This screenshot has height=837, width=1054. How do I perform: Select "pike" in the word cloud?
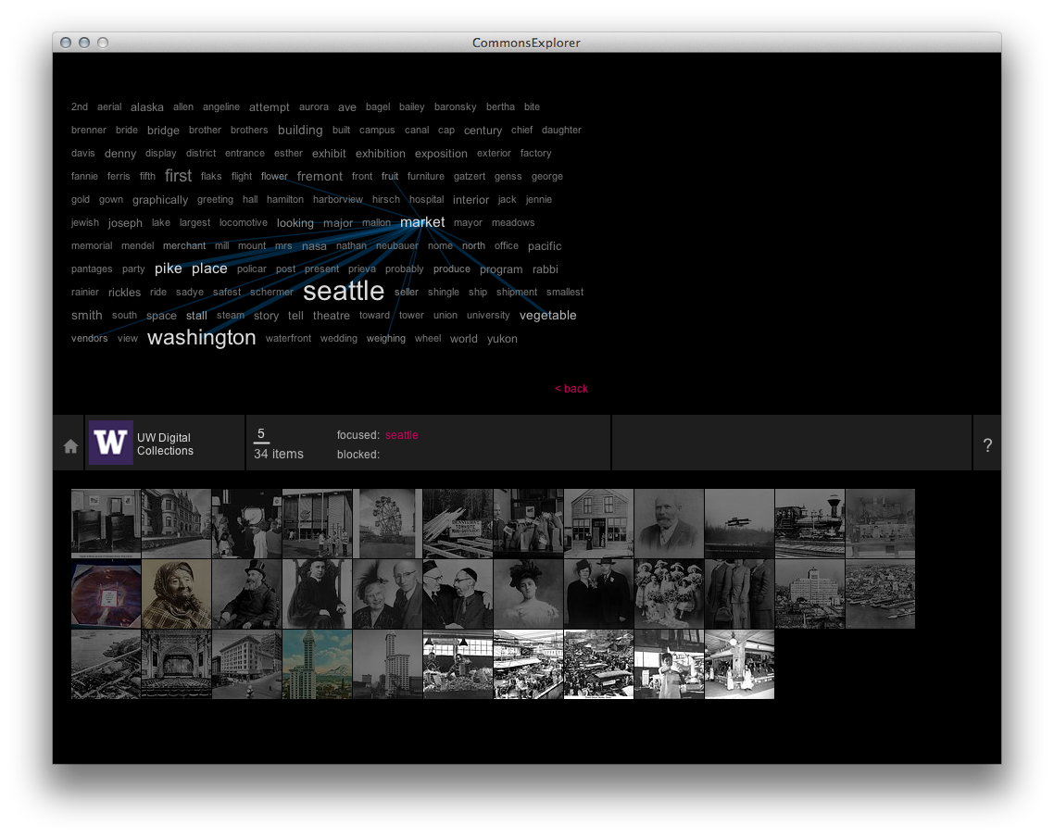[x=169, y=268]
